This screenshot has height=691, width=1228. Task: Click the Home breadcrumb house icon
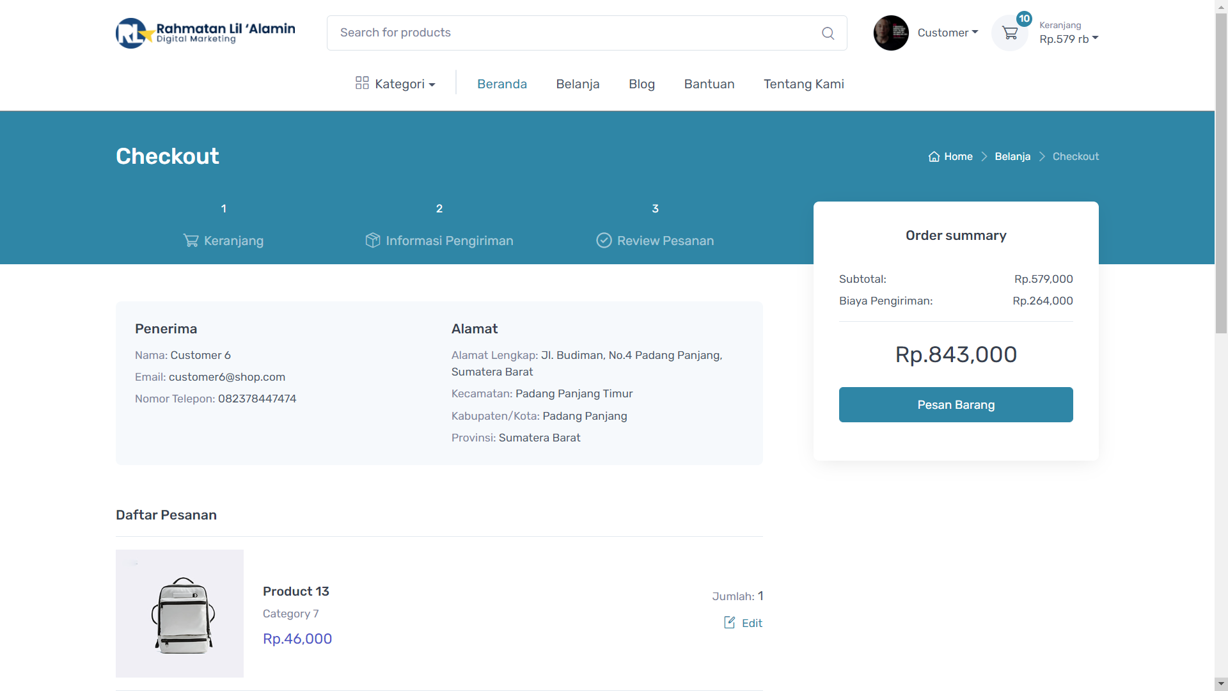click(x=934, y=157)
